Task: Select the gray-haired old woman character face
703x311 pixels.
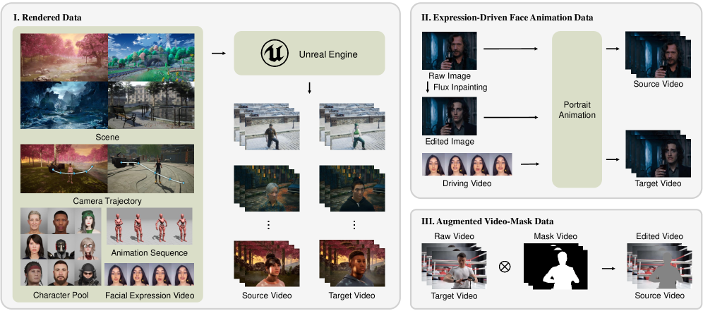Action: point(34,221)
